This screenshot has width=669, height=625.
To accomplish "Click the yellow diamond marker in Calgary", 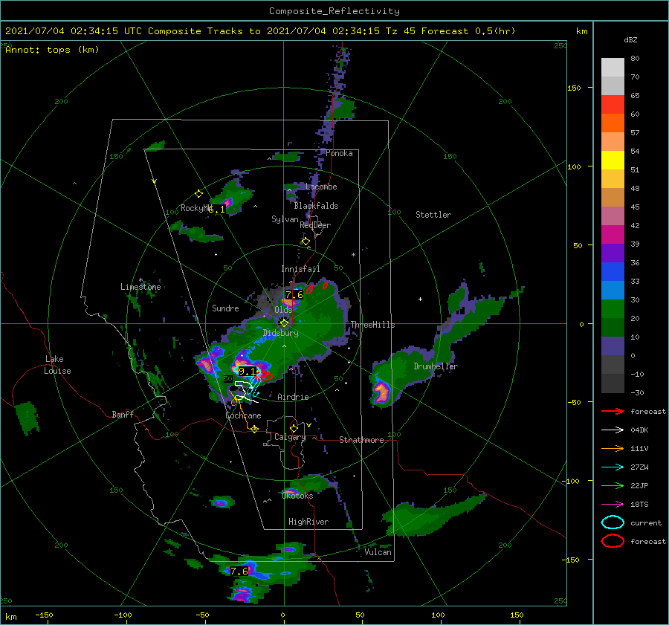I will [x=294, y=428].
